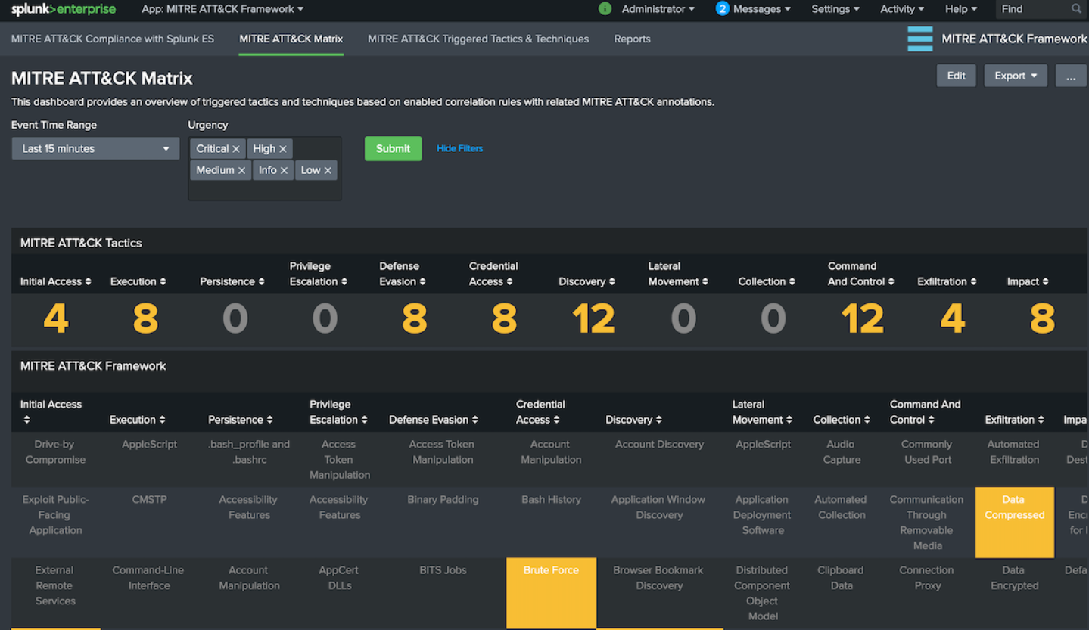Remove the High urgency tag
The width and height of the screenshot is (1089, 630).
[x=283, y=149]
